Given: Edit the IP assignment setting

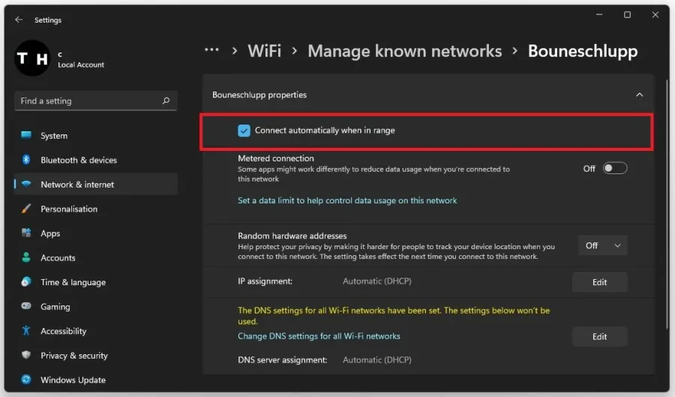Looking at the screenshot, I should tap(600, 282).
